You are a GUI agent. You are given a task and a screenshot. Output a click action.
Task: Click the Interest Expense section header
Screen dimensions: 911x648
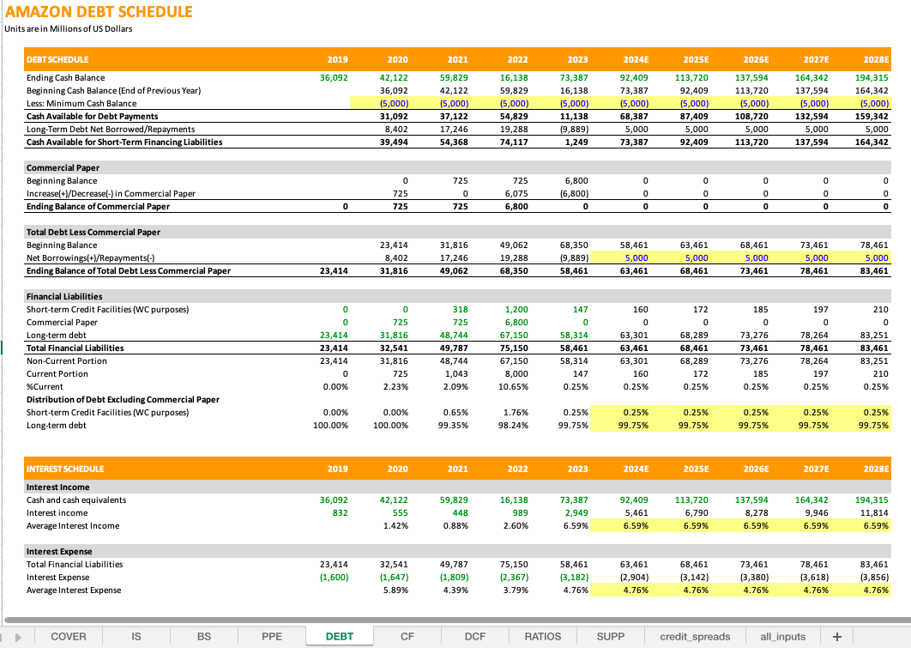tap(59, 552)
